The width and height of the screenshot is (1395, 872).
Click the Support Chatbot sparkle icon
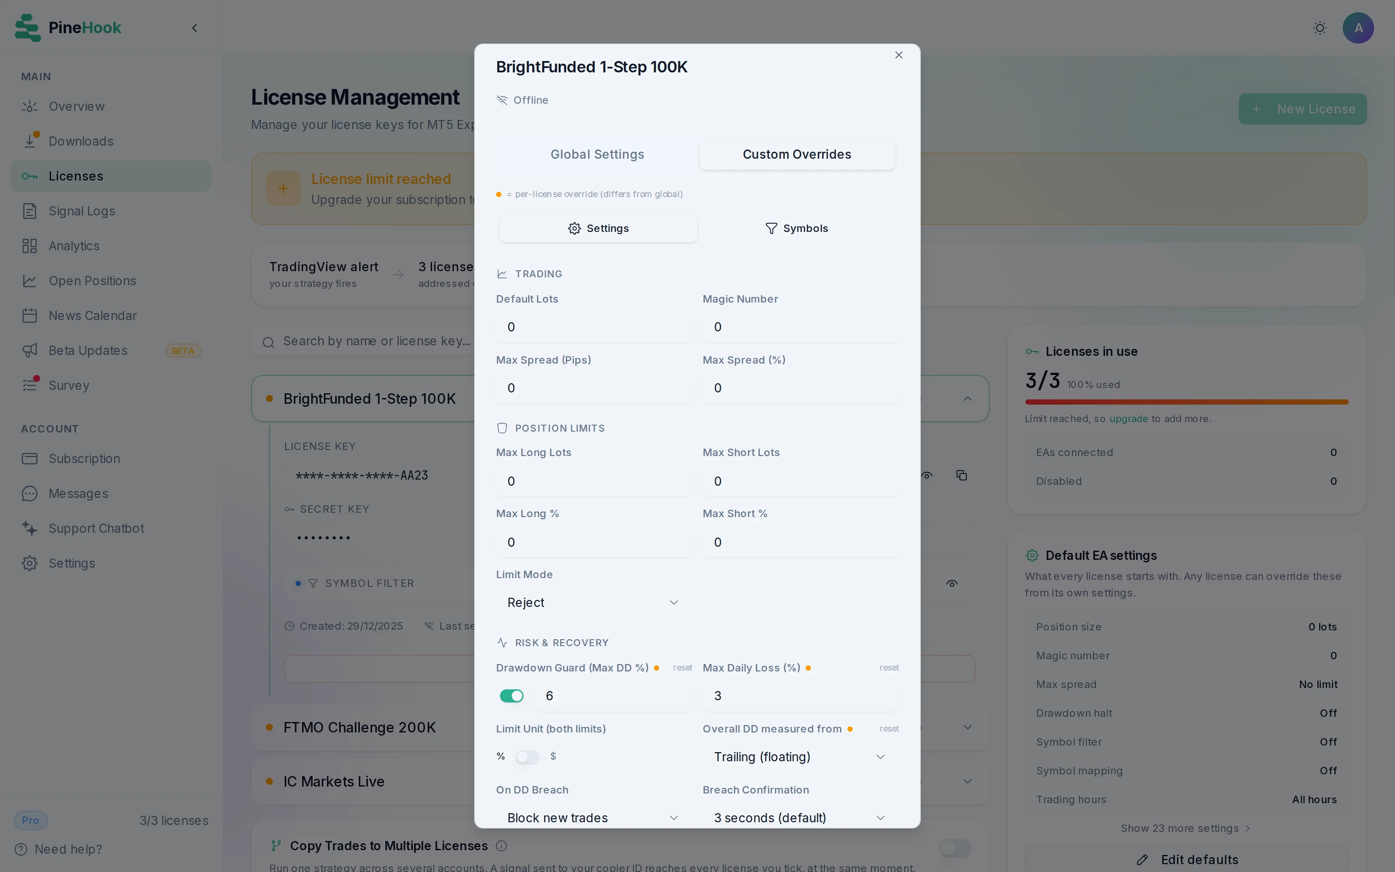(29, 528)
